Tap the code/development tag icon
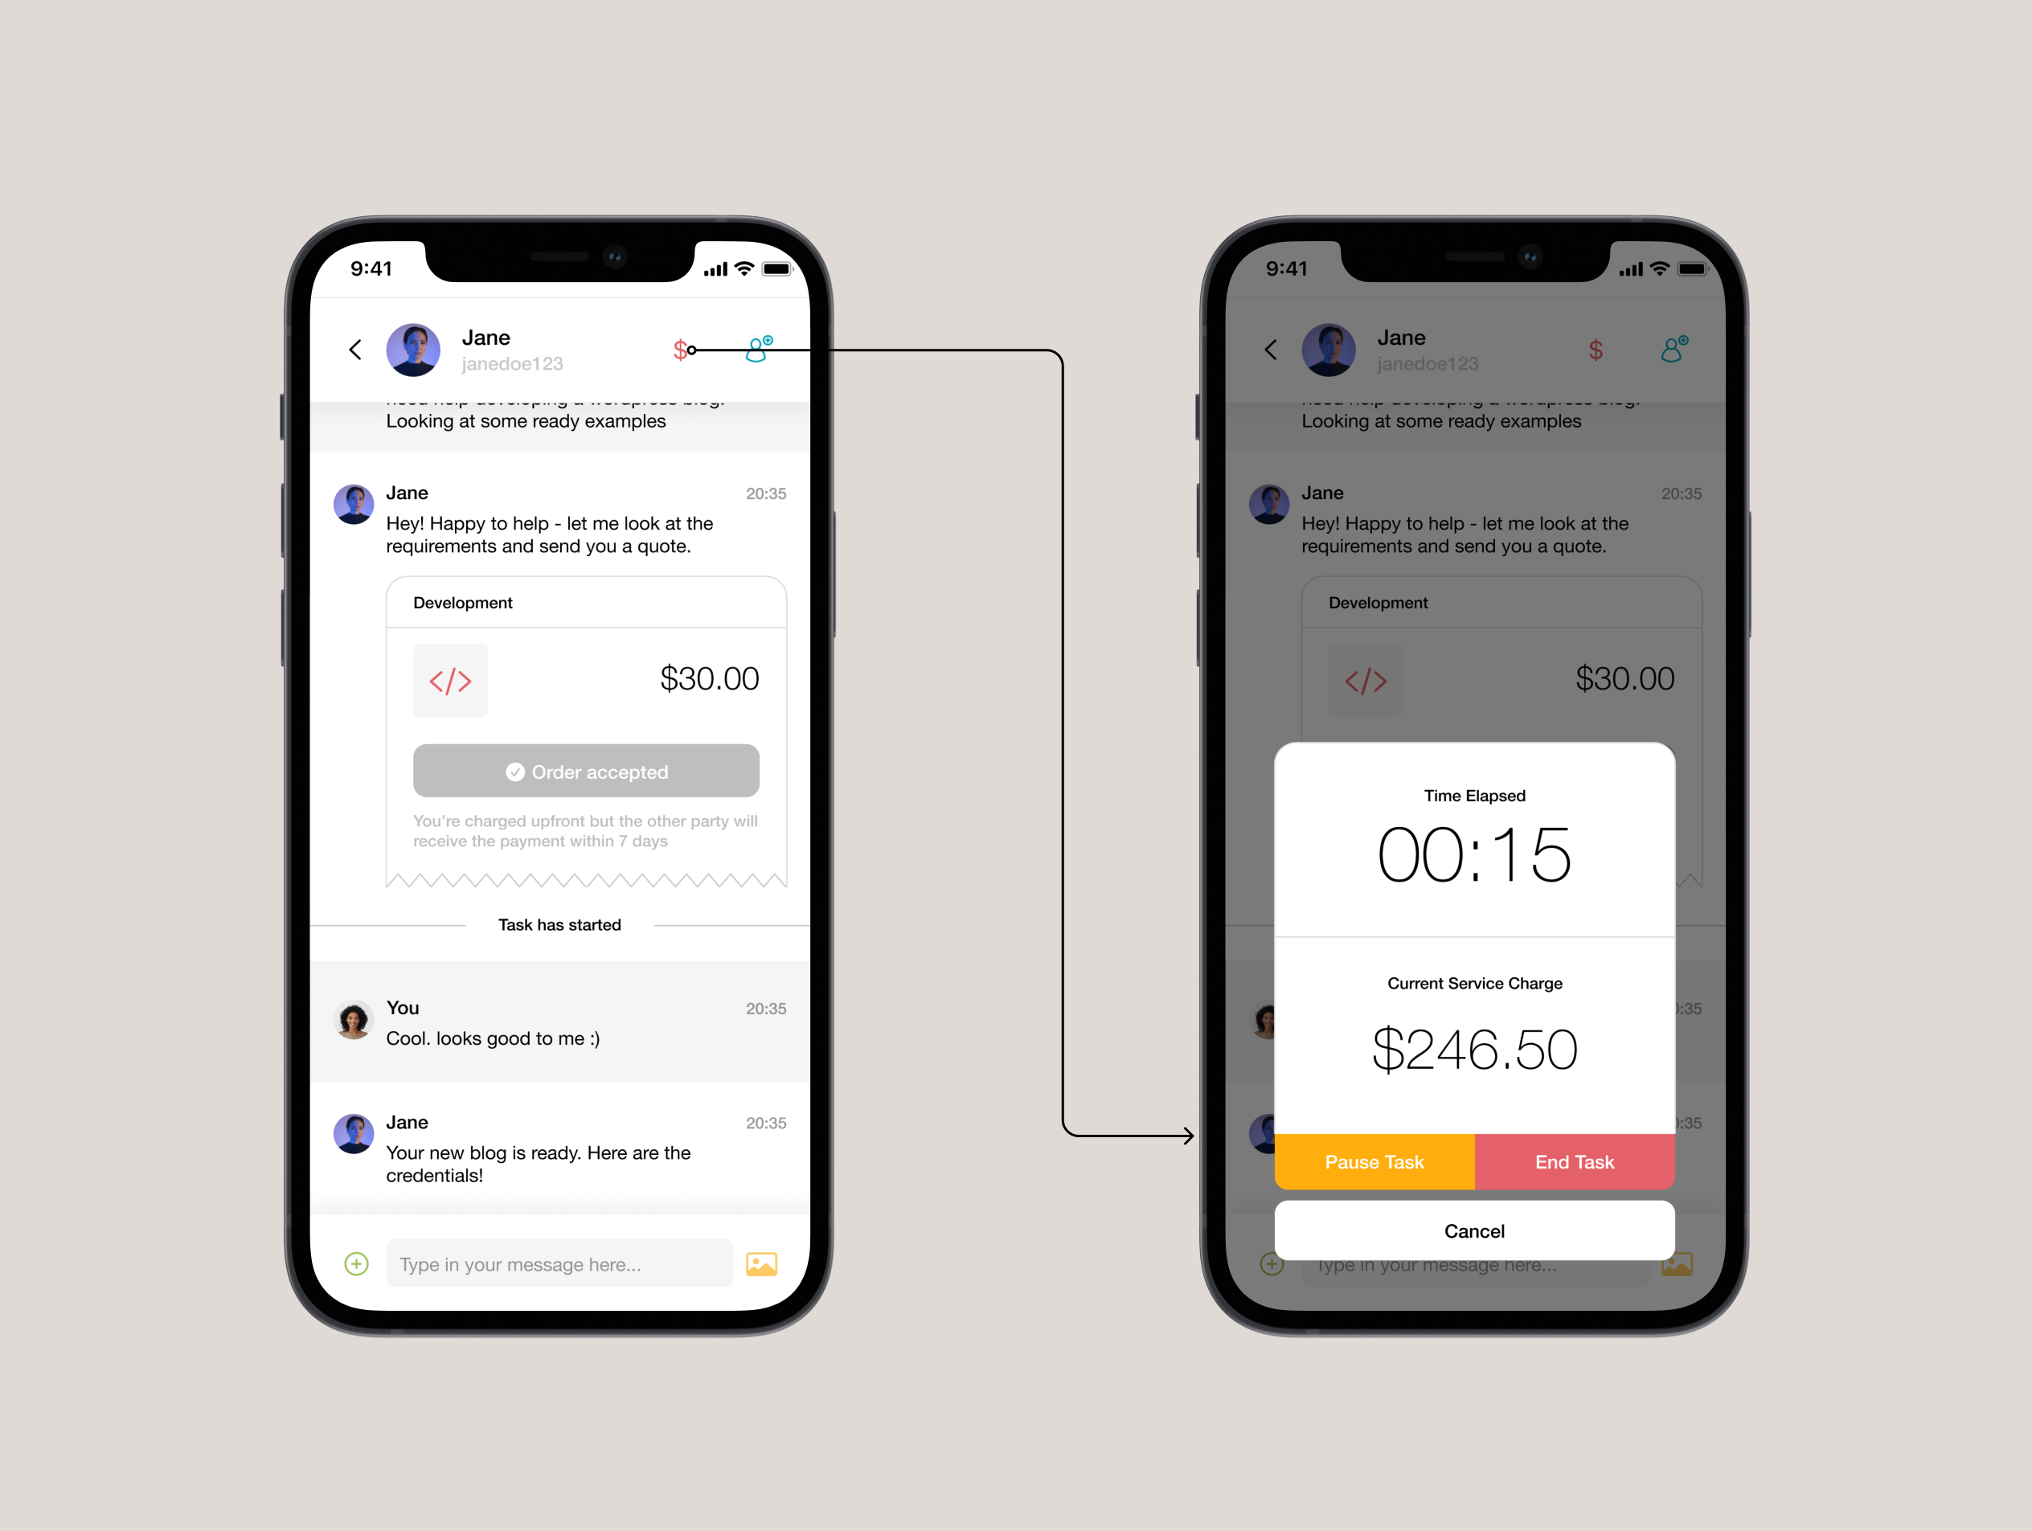 click(450, 678)
